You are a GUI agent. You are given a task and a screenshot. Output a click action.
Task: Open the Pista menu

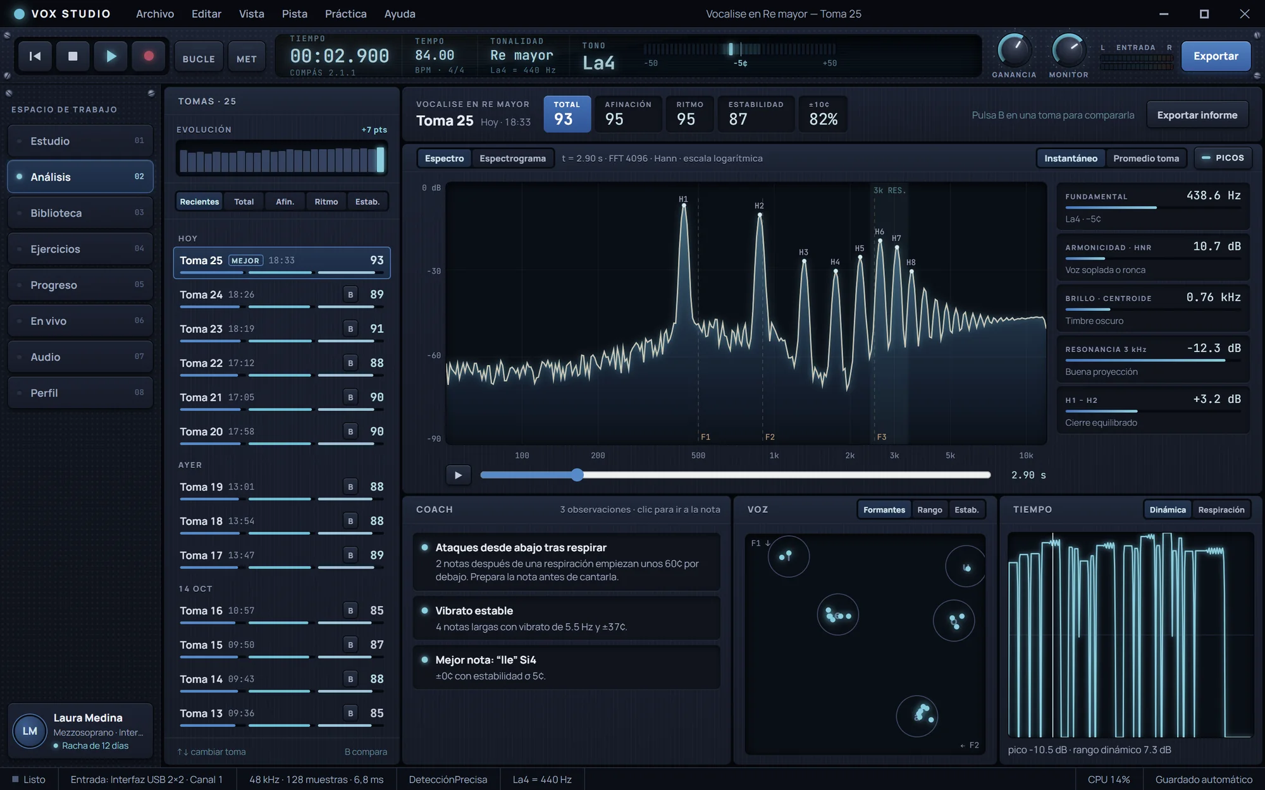pos(295,14)
